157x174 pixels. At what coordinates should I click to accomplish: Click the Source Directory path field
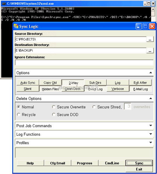point(81,39)
